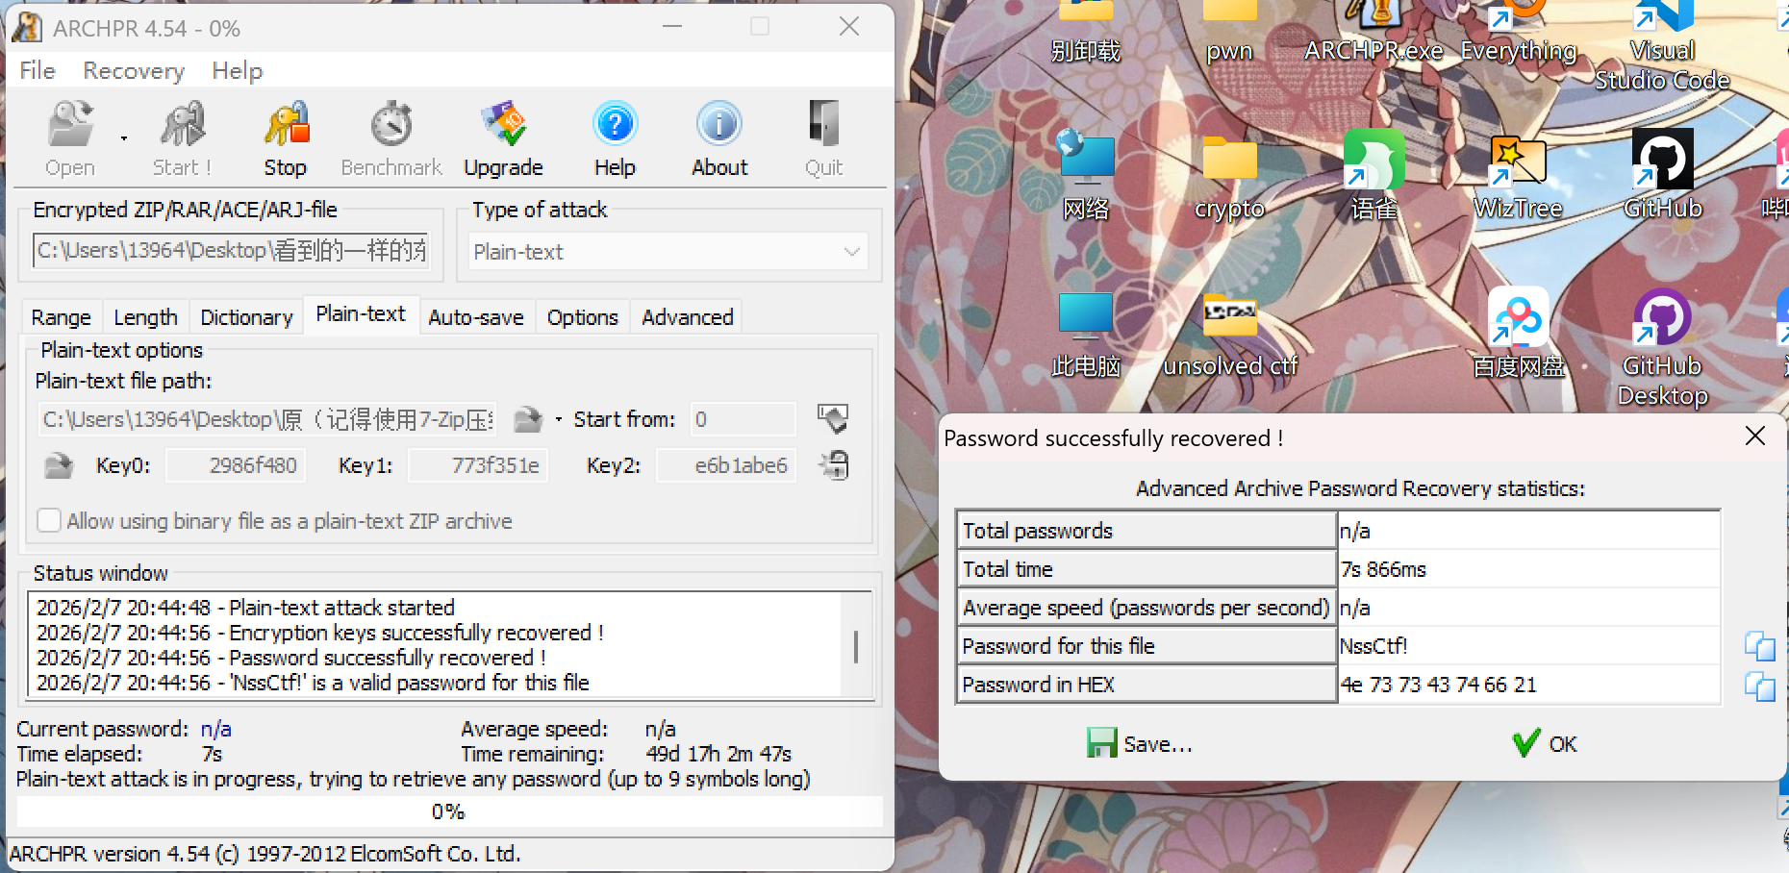
Task: Open the 百度网盘 desktop shortcut
Action: tap(1519, 334)
